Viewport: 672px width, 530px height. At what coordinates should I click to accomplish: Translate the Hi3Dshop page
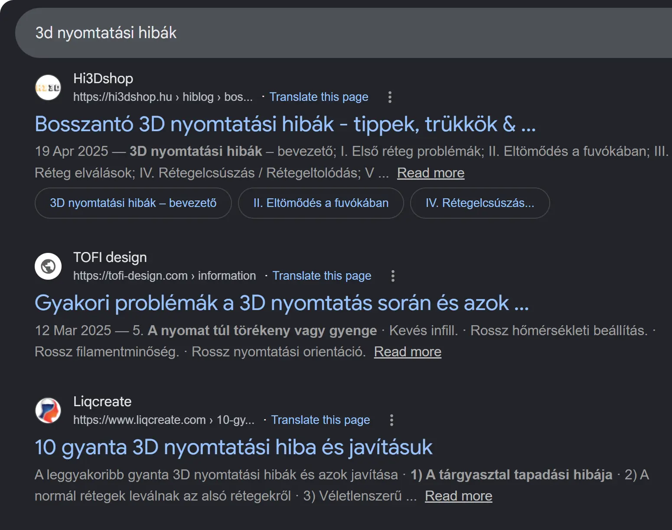point(319,97)
